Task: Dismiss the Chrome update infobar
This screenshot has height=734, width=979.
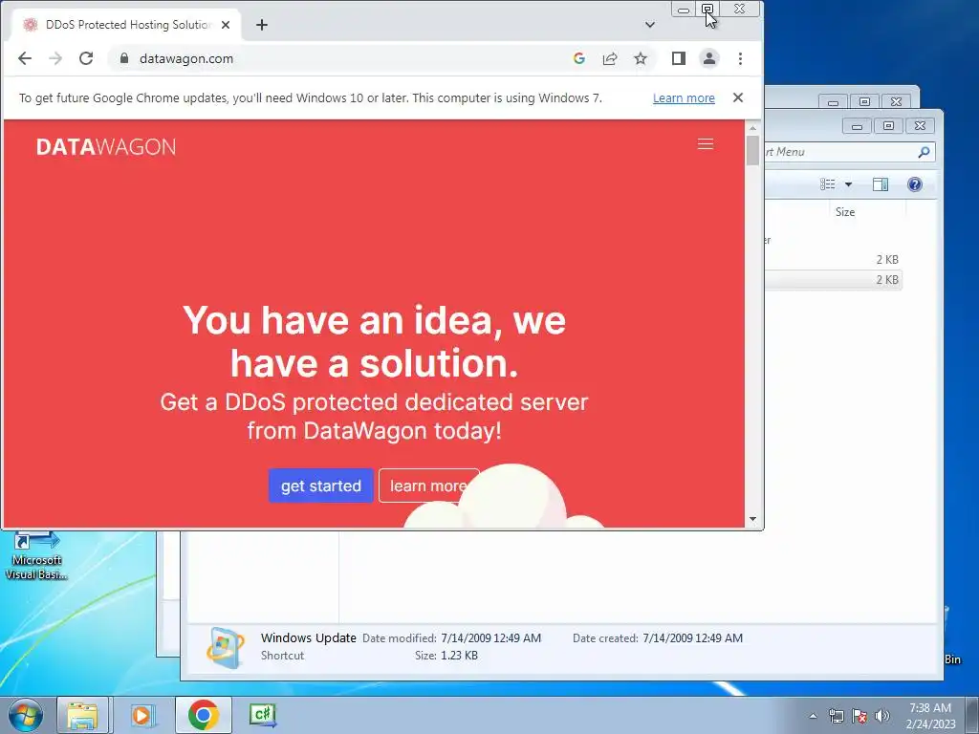Action: click(x=738, y=97)
